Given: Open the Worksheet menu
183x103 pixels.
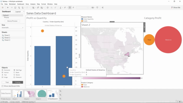Looking at the screenshot, I should (12, 4).
